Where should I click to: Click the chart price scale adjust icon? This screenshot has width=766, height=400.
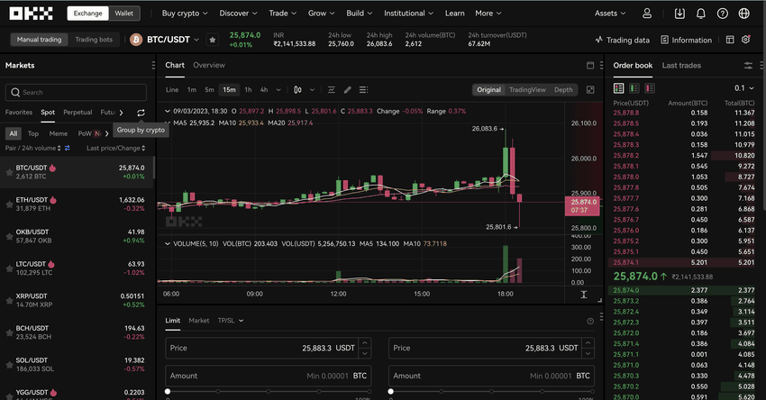[x=584, y=294]
